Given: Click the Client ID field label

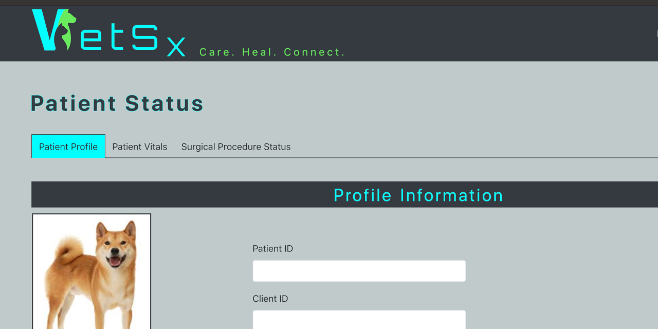Looking at the screenshot, I should (x=270, y=299).
